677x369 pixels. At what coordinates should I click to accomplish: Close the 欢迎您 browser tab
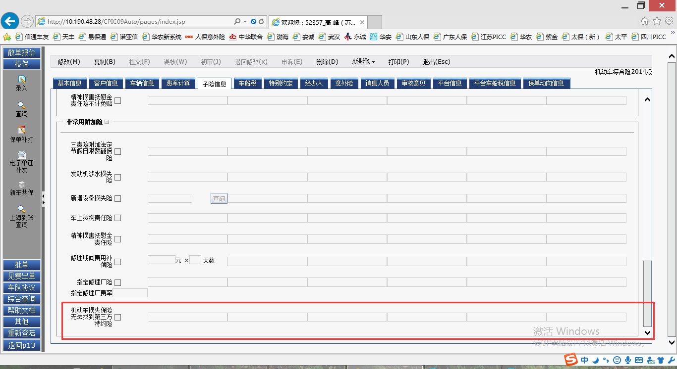point(362,22)
